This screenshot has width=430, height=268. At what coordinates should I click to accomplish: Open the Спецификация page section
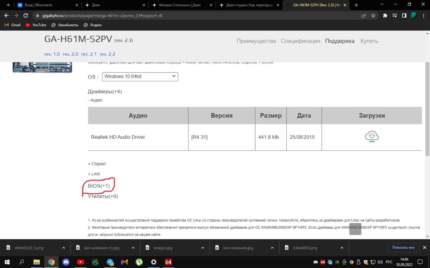tap(300, 41)
